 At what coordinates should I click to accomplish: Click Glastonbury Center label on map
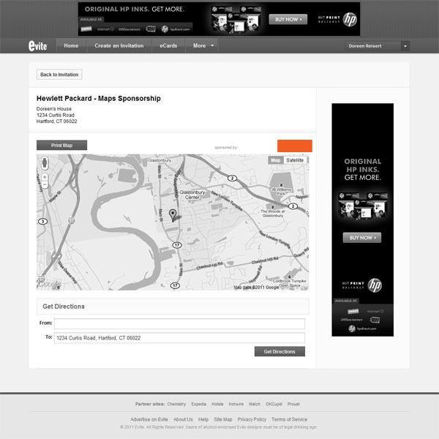point(192,195)
